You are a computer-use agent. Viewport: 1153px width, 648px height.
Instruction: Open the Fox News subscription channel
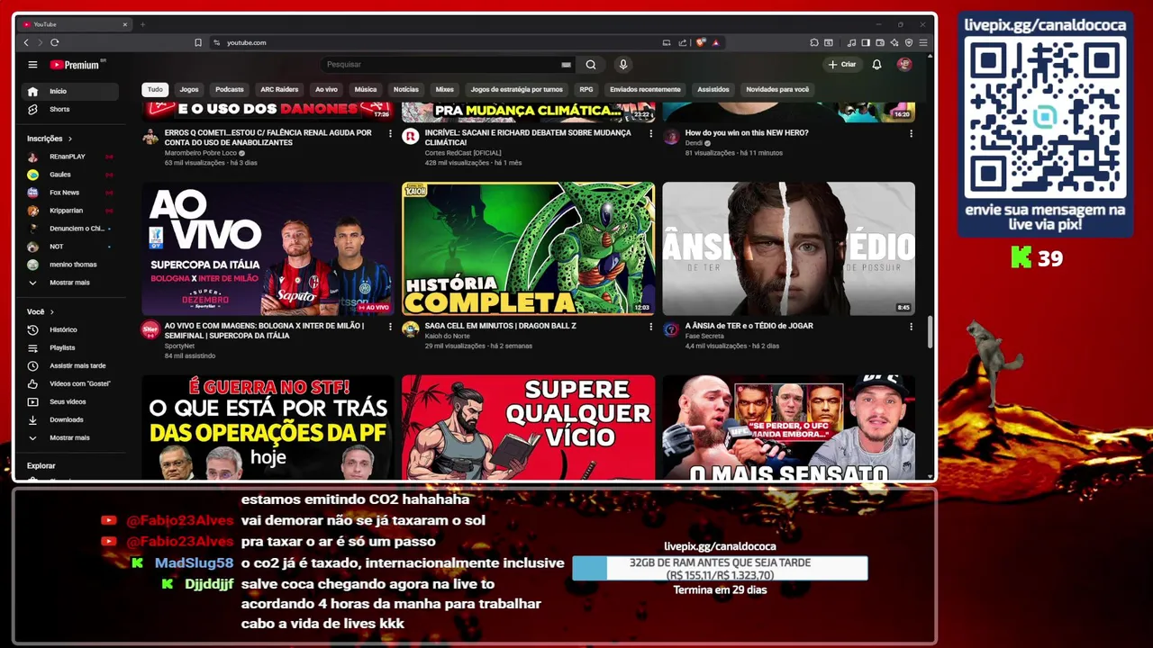pos(69,193)
